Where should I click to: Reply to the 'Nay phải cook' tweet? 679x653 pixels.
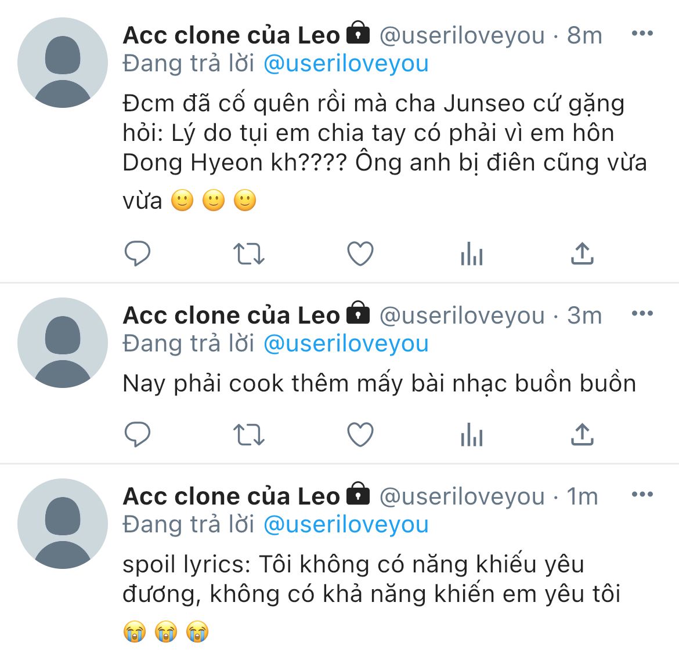138,434
